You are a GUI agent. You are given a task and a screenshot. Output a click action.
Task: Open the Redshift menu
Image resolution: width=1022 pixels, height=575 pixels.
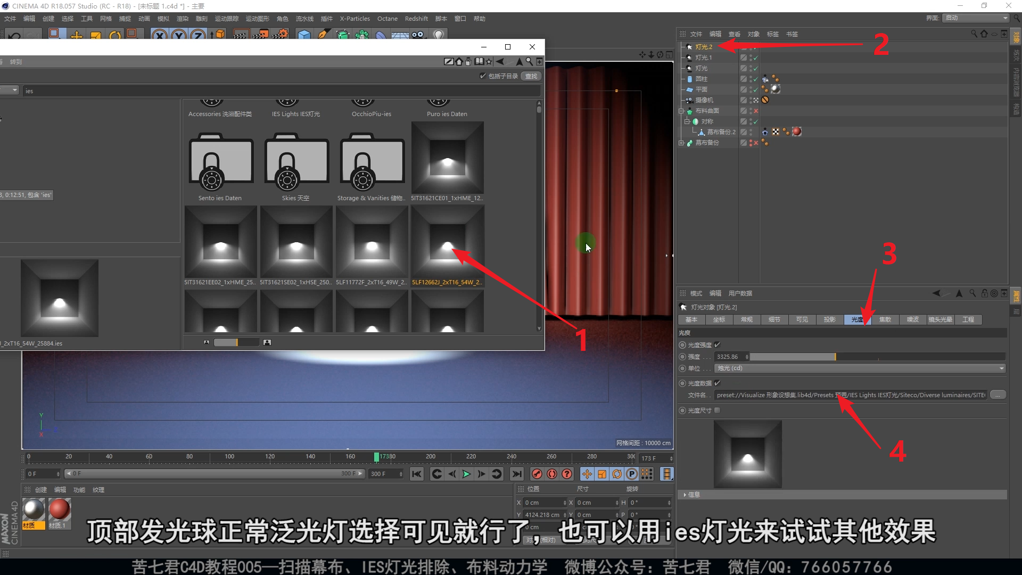coord(416,19)
